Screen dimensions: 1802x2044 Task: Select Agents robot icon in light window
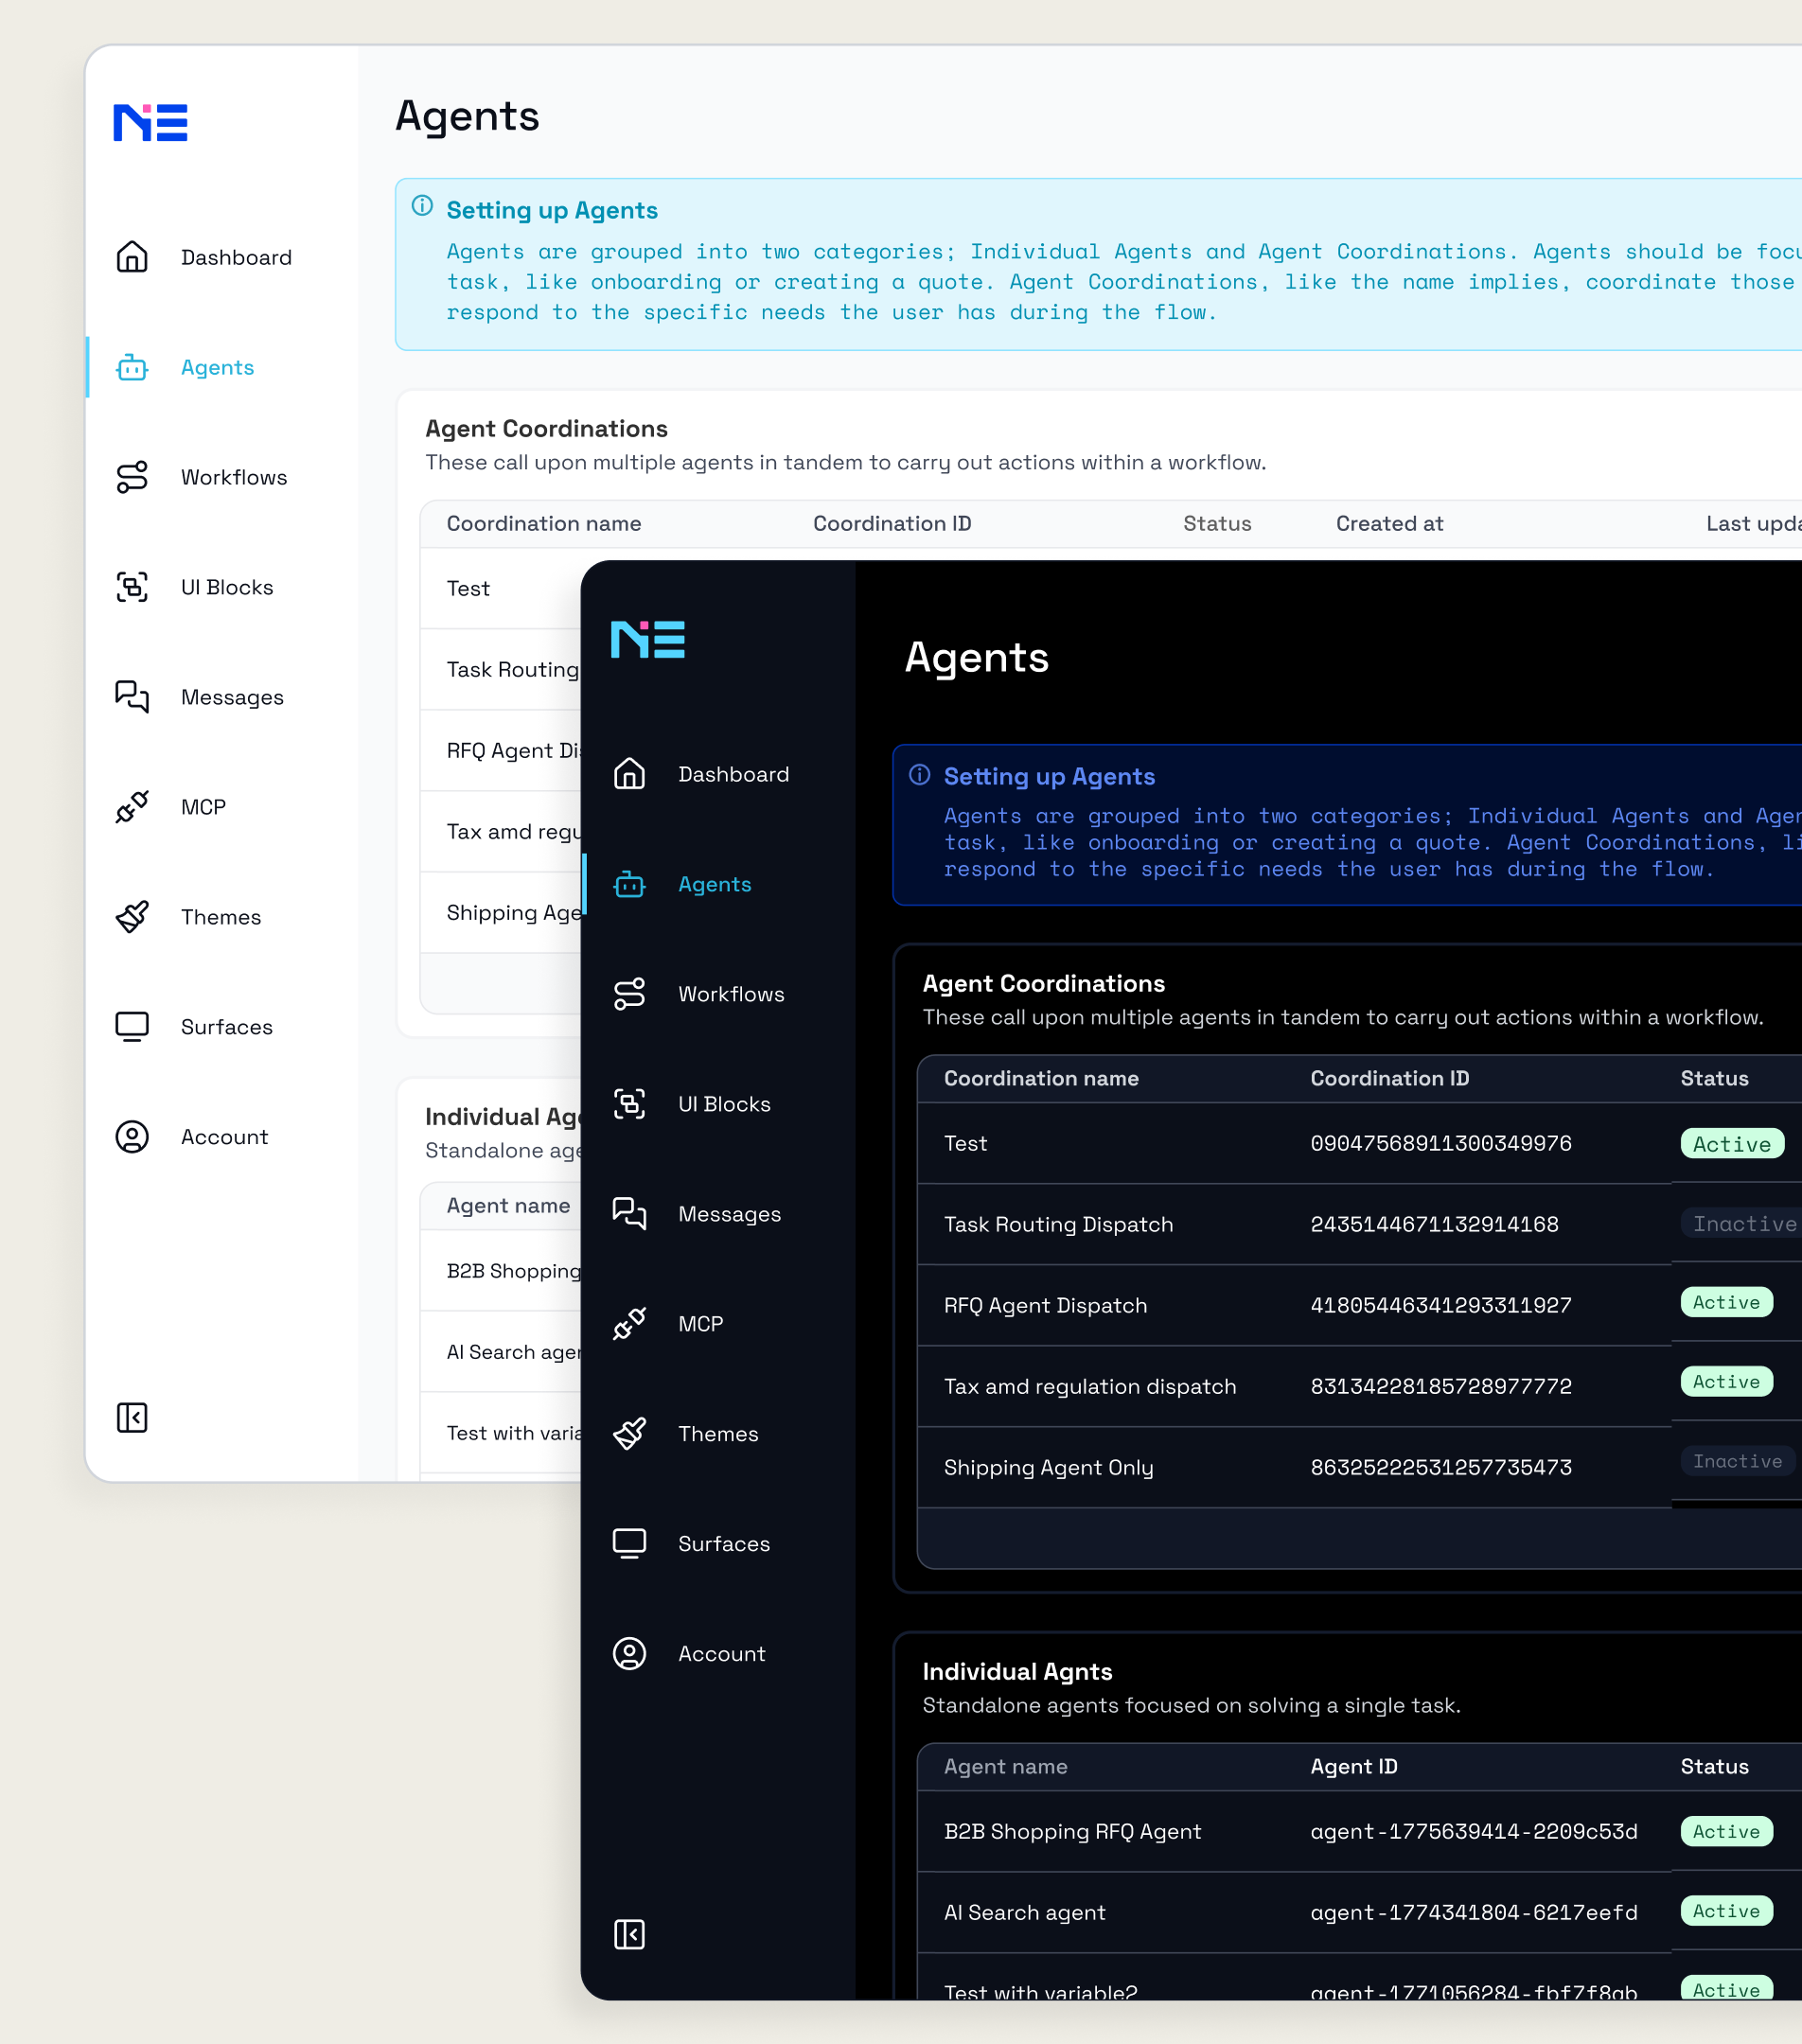pyautogui.click(x=132, y=367)
